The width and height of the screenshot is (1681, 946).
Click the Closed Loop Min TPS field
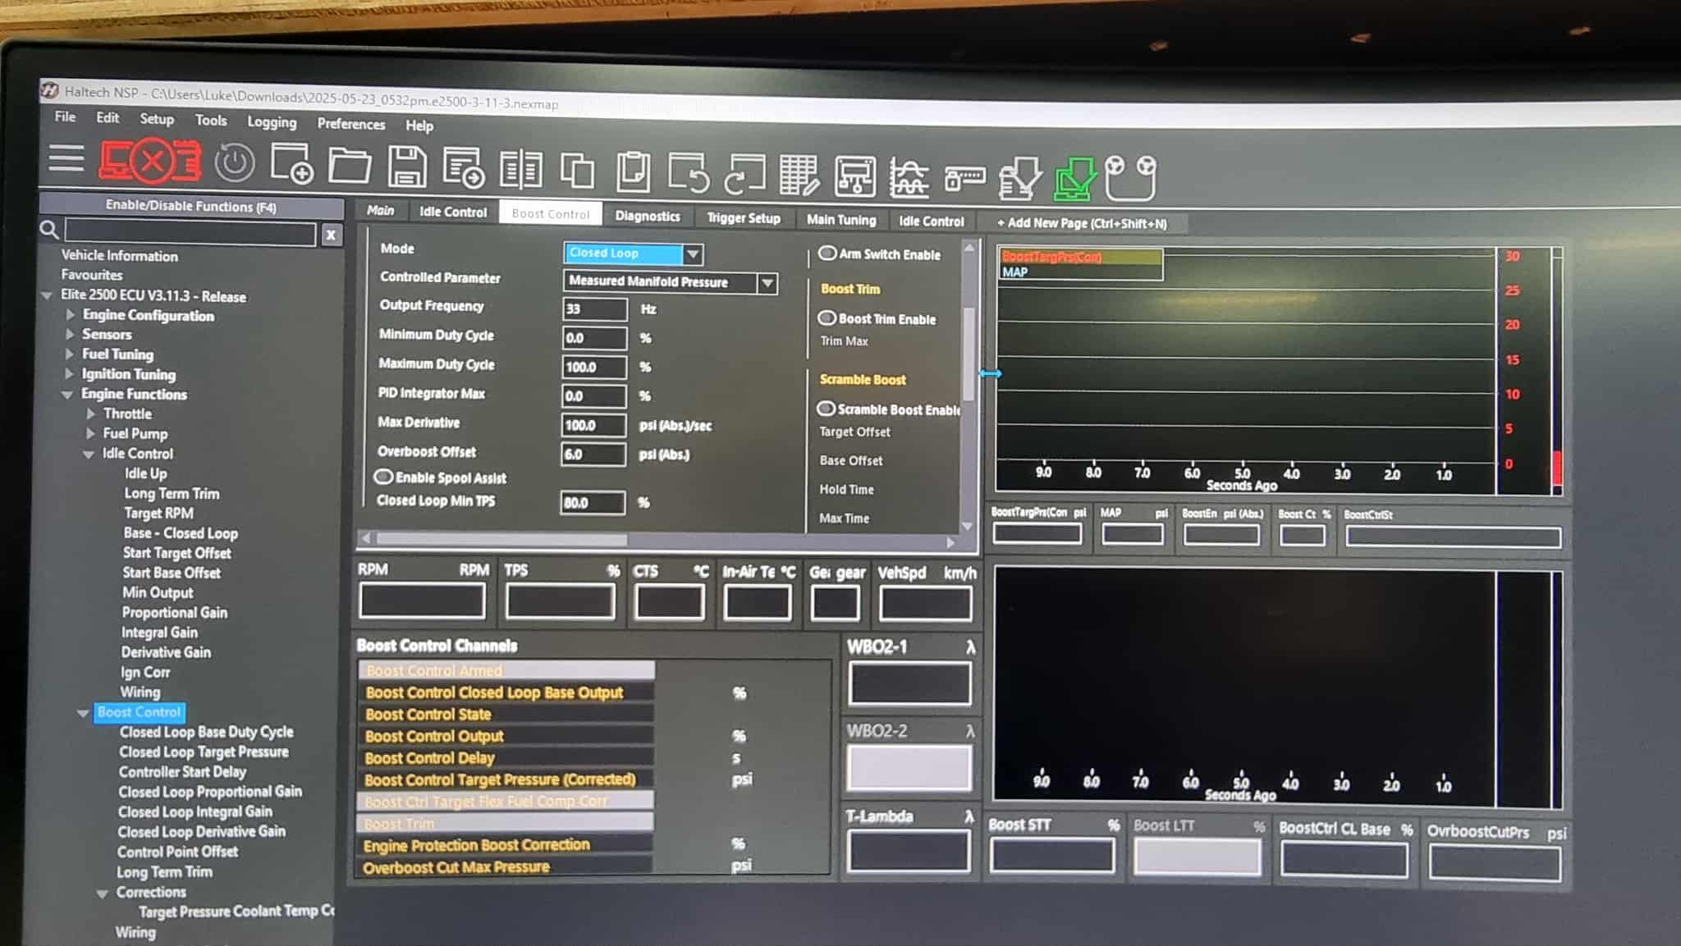tap(593, 503)
